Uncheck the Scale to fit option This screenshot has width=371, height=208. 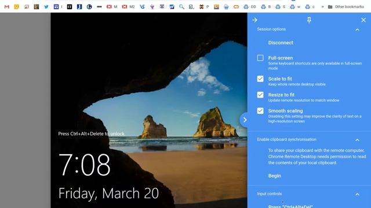pyautogui.click(x=260, y=79)
